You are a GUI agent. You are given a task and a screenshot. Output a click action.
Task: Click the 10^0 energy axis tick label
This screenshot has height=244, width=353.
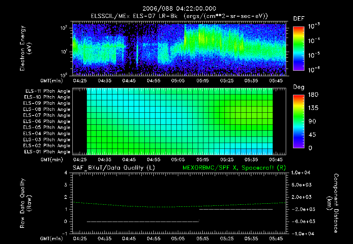64,75
